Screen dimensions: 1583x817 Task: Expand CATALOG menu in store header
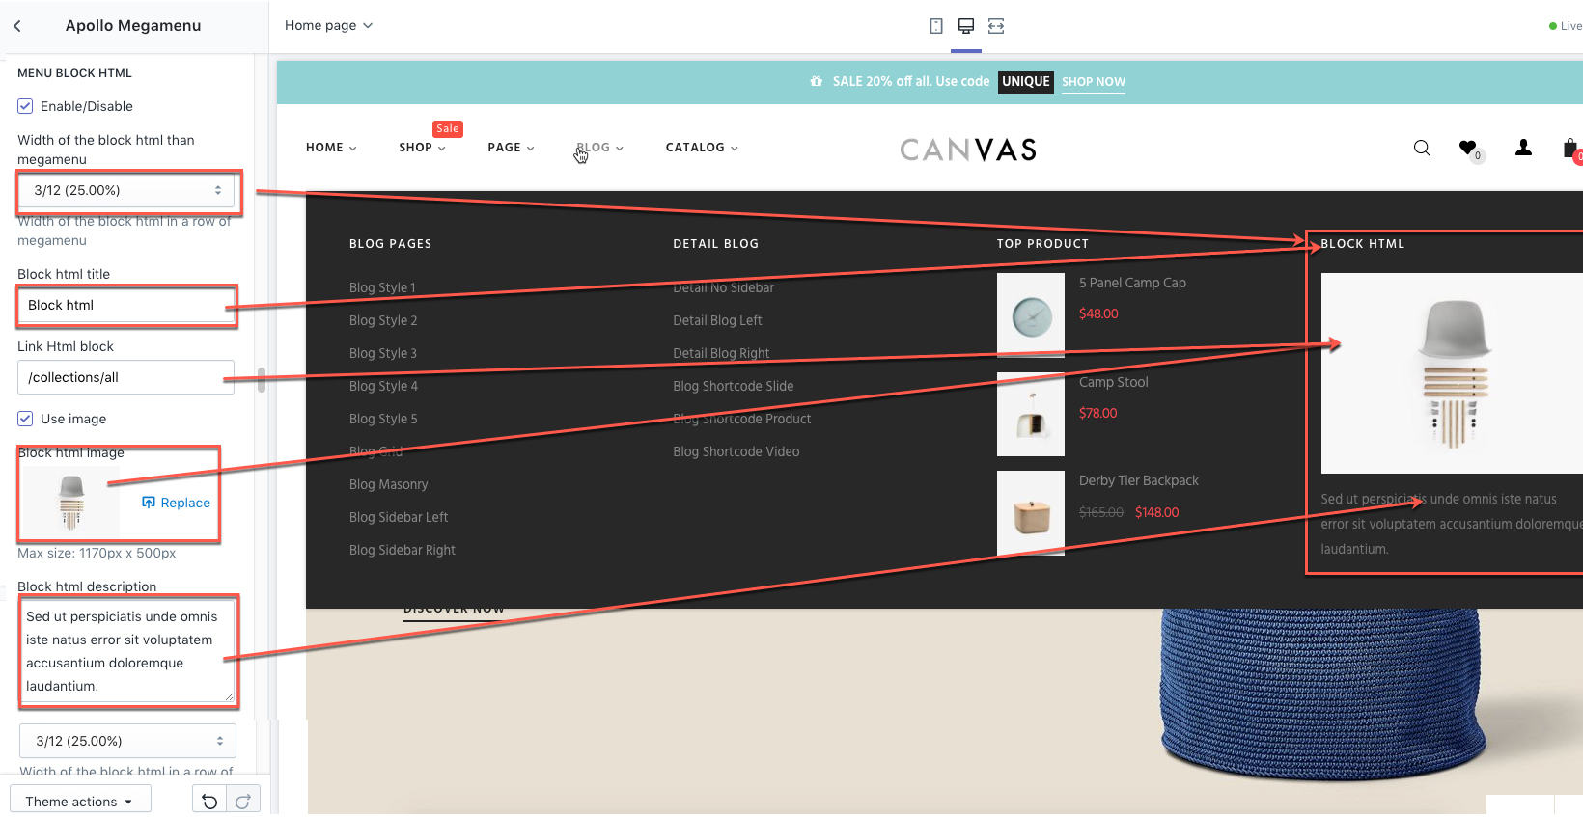[702, 148]
